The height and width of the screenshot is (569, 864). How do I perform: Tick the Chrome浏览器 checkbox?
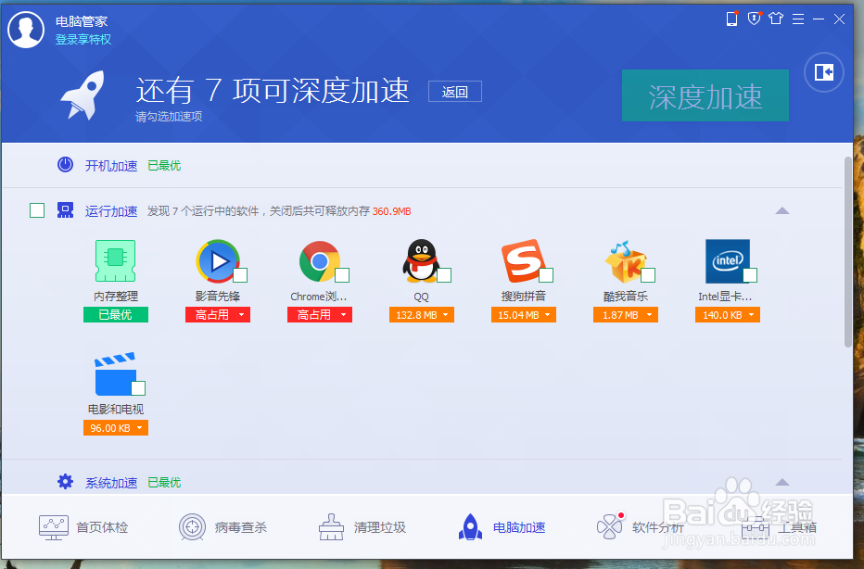(342, 275)
